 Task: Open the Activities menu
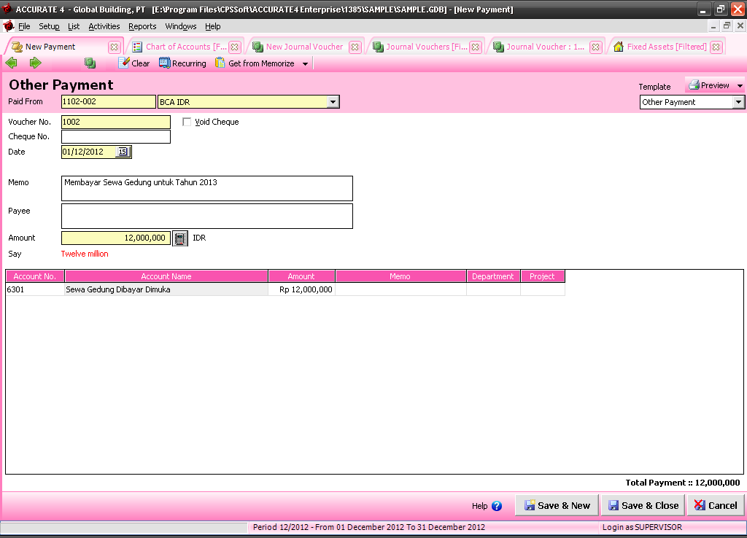coord(104,26)
